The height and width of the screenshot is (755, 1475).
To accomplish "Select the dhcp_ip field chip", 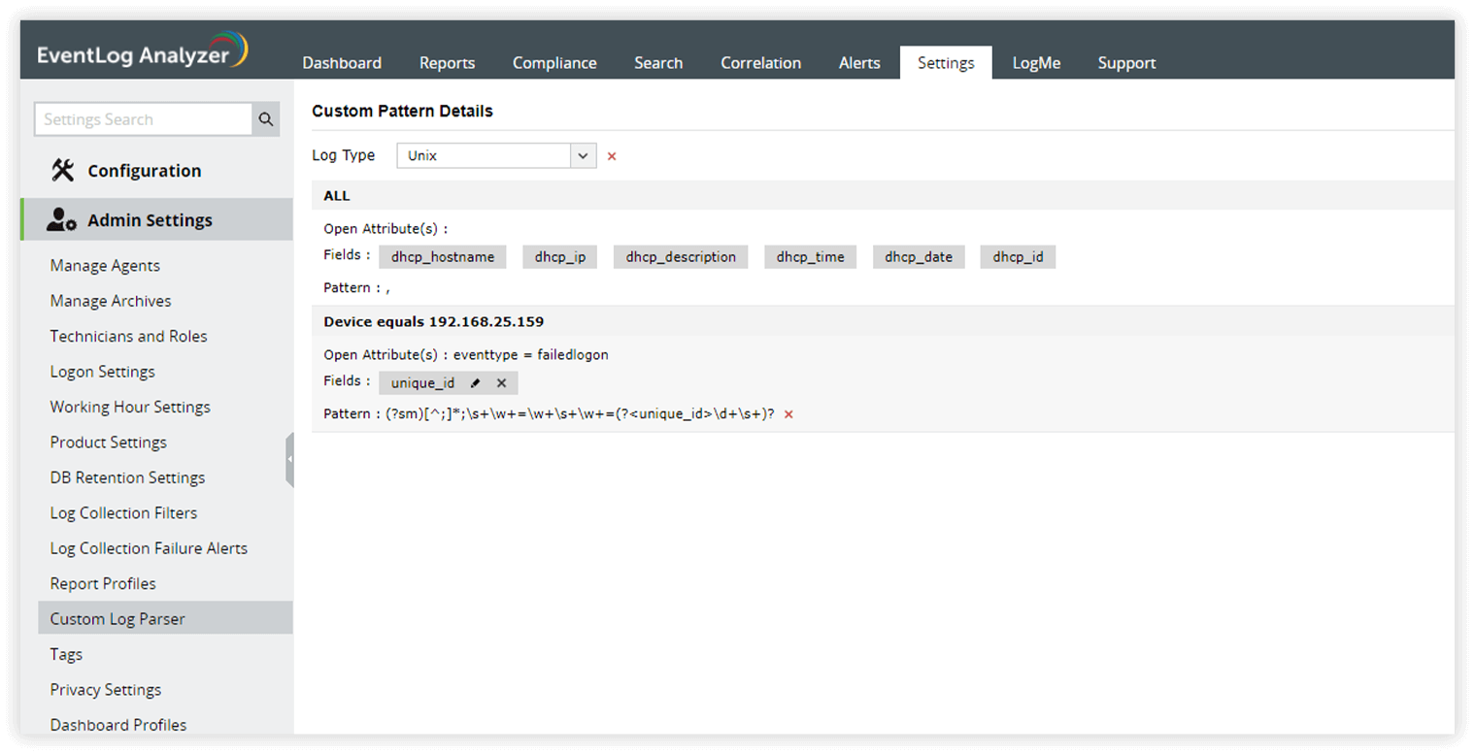I will 560,257.
